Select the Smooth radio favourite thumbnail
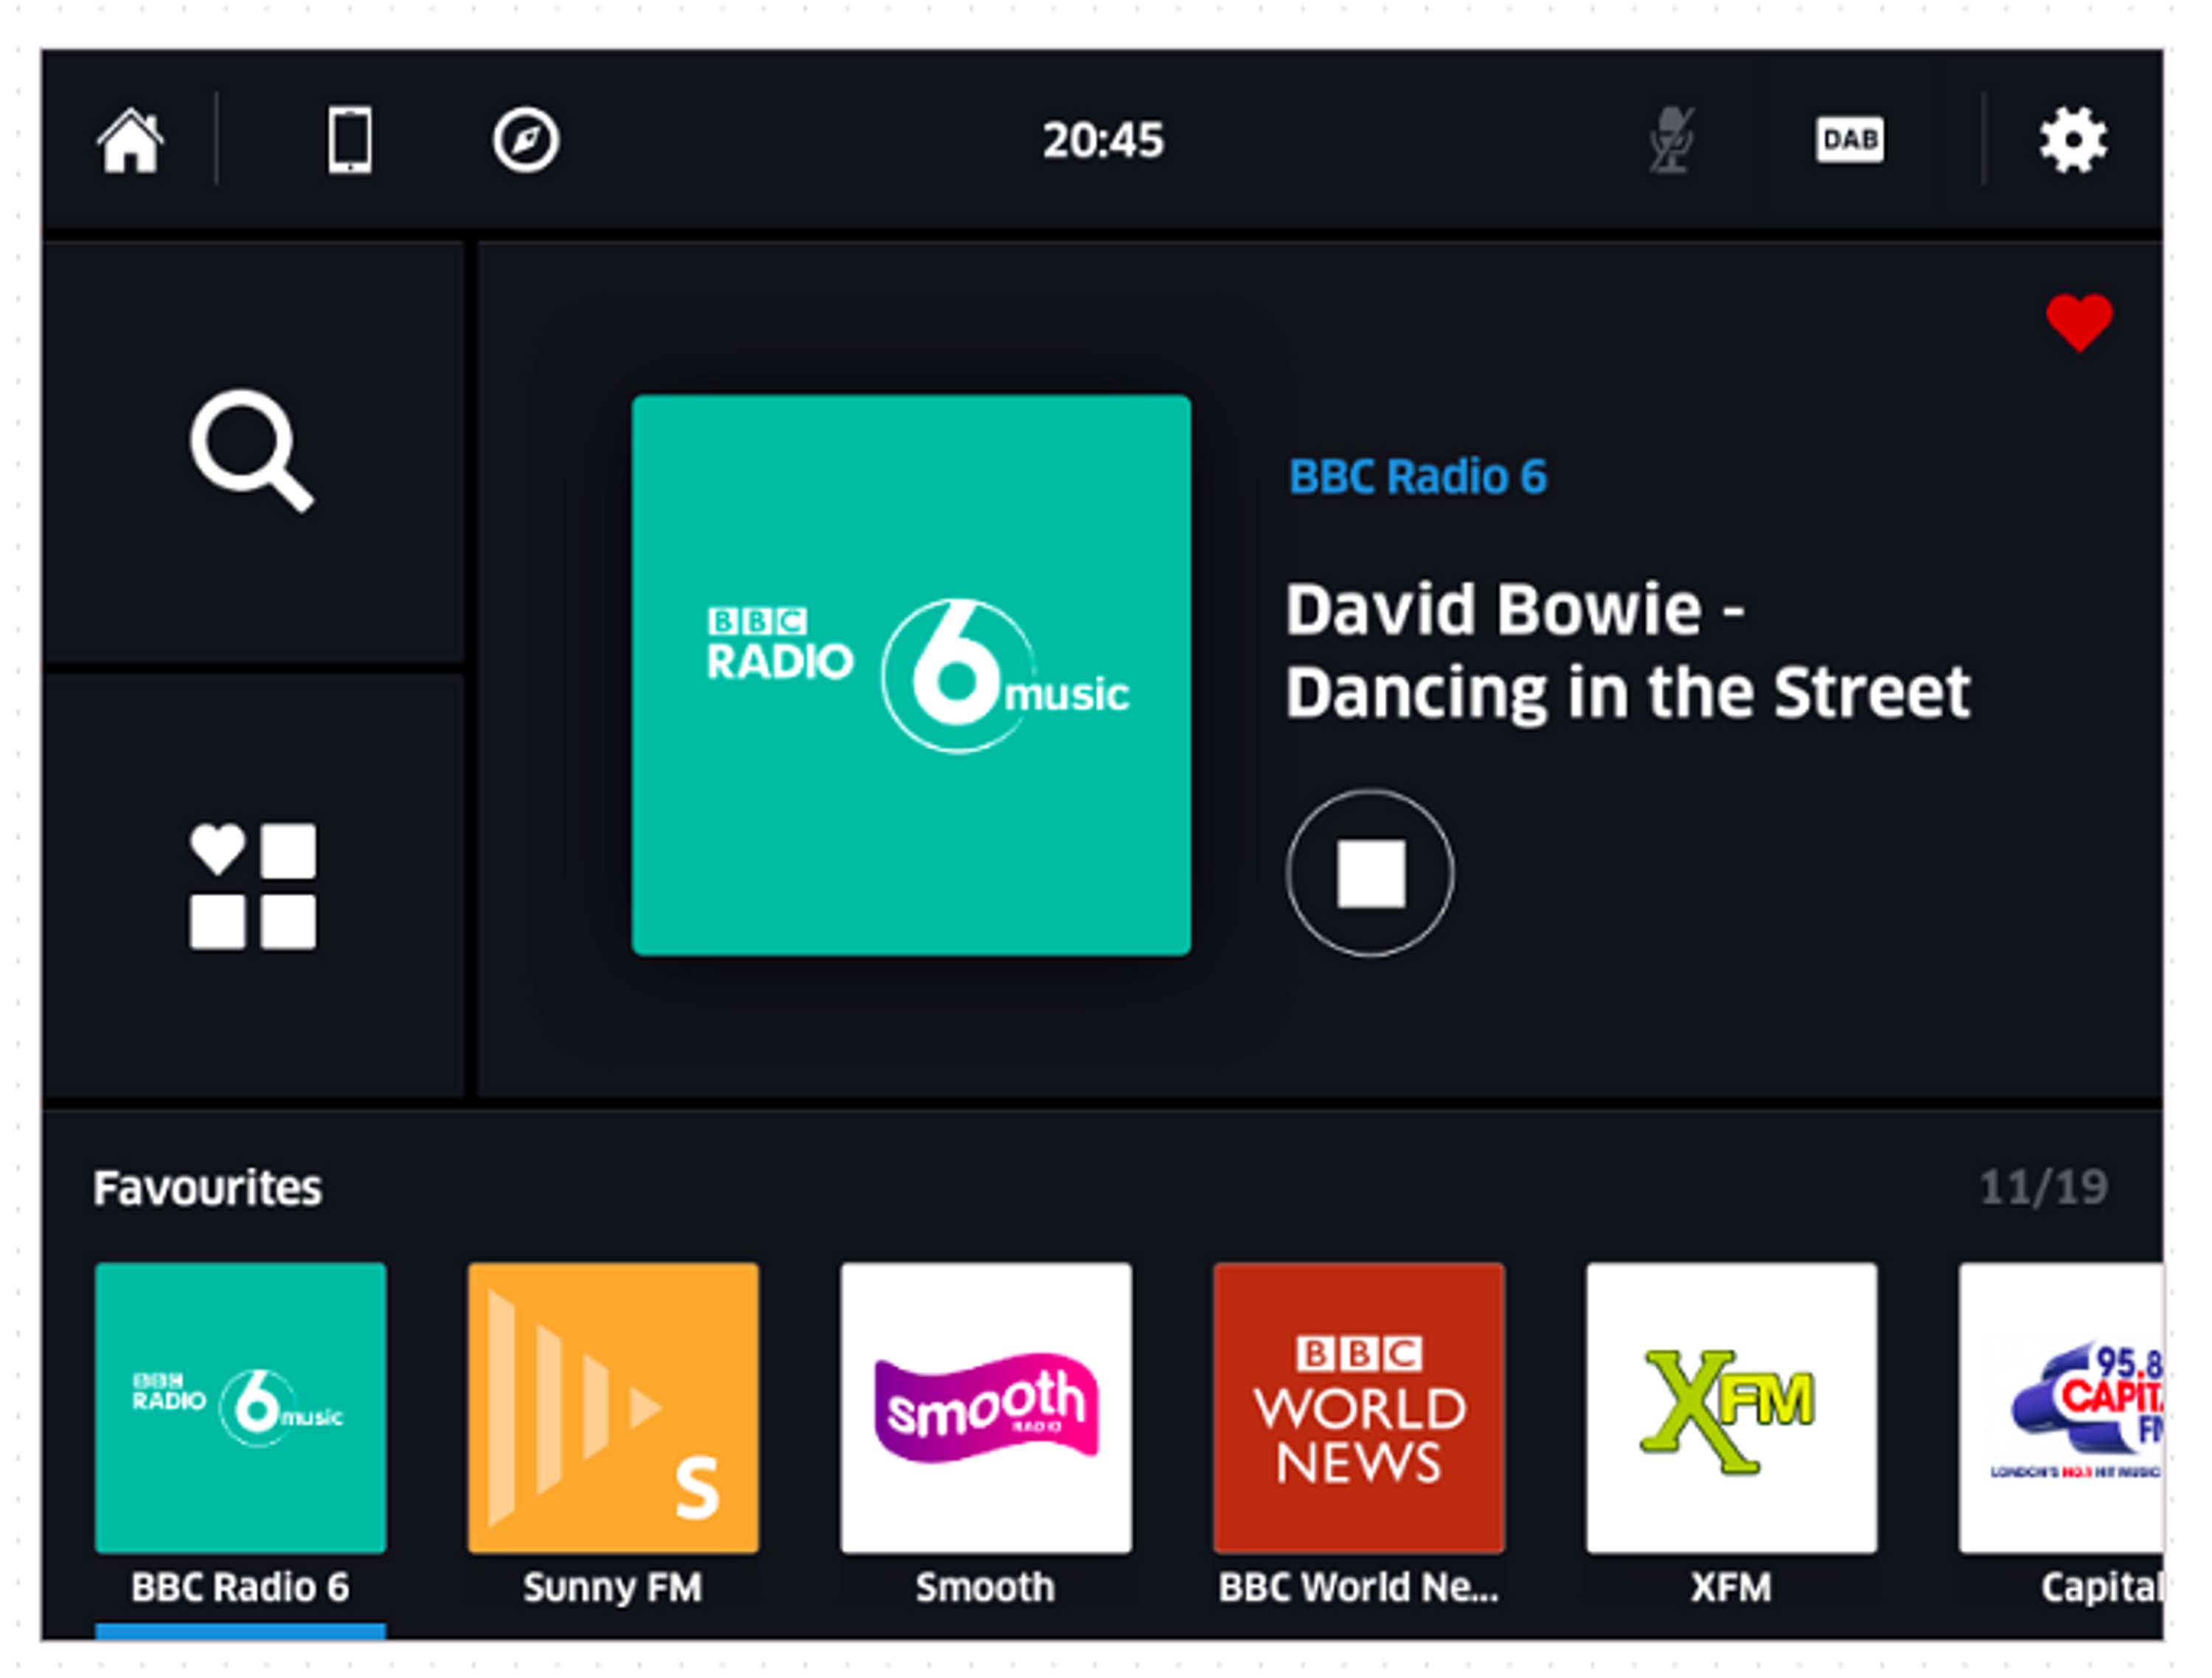2212x1678 pixels. [986, 1408]
